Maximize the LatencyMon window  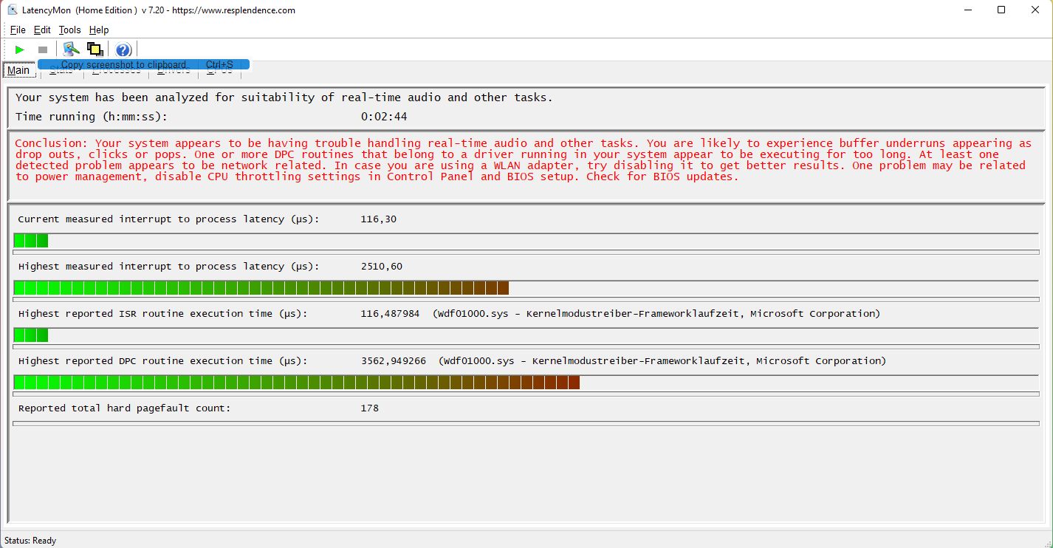(x=1001, y=10)
